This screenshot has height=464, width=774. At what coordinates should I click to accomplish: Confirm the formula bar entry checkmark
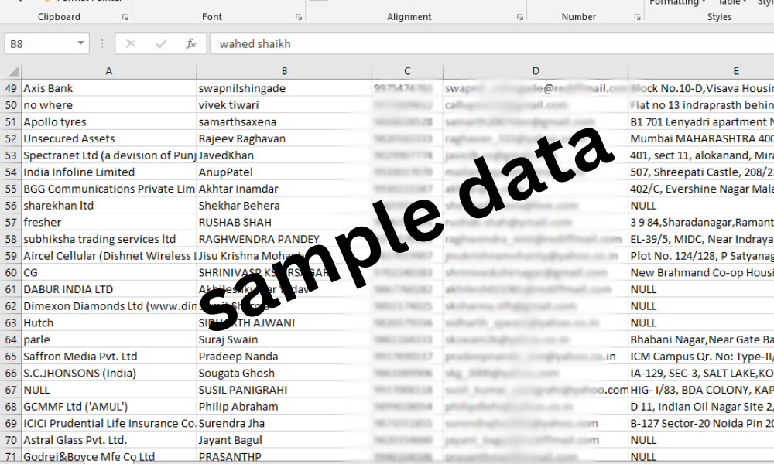coord(161,44)
